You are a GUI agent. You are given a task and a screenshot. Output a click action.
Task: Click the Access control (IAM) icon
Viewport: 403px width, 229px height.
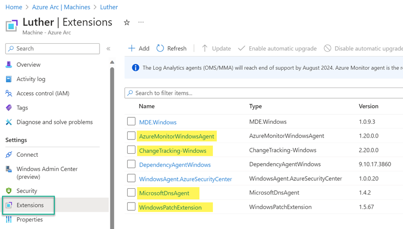pyautogui.click(x=8, y=93)
